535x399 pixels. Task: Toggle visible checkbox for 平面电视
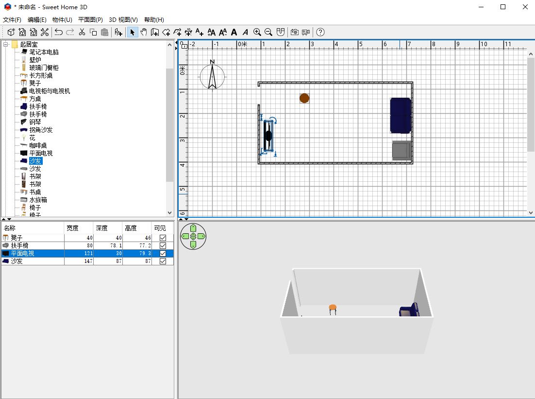163,253
